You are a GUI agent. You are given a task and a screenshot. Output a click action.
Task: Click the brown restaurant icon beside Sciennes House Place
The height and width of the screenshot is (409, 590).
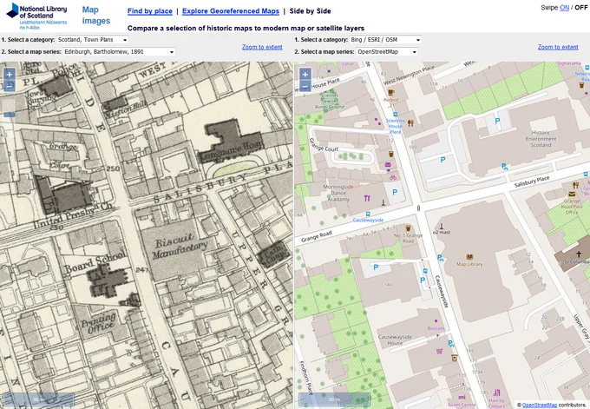410,123
